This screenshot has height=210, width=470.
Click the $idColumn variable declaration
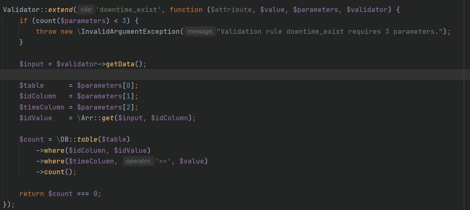[38, 96]
